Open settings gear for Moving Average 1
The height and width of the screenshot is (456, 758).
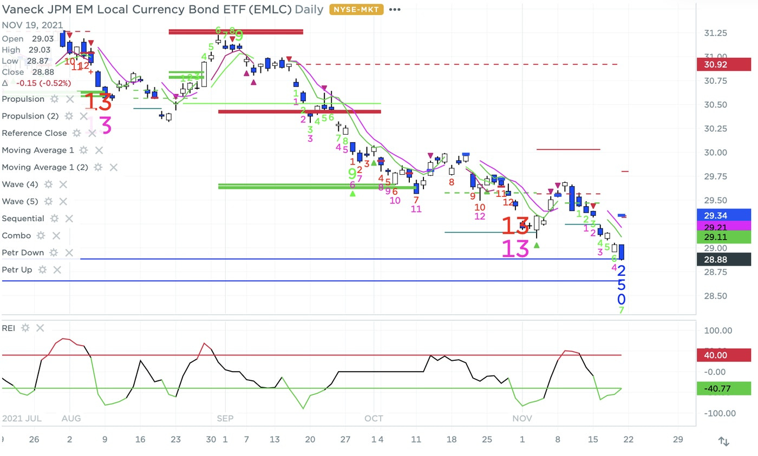(84, 150)
